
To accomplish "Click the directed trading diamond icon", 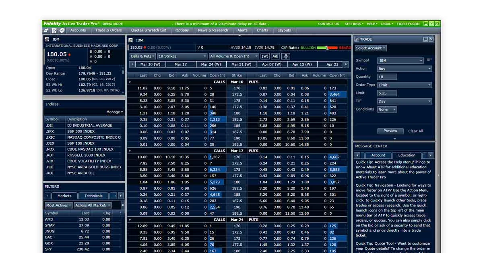I will [62, 30].
